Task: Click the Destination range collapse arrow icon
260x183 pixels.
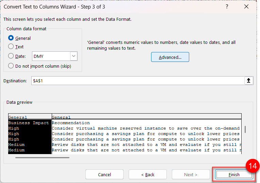Action: point(249,81)
